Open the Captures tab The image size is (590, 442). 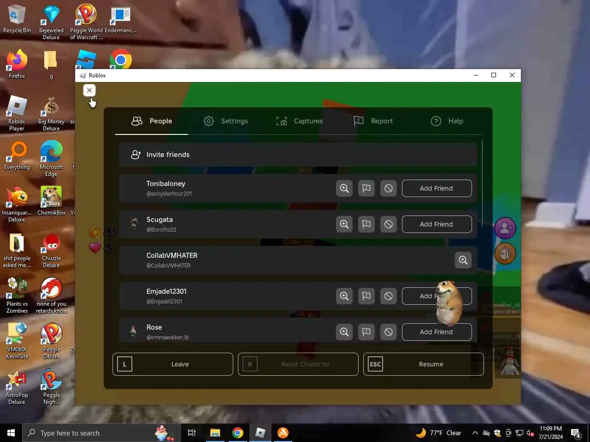(300, 121)
